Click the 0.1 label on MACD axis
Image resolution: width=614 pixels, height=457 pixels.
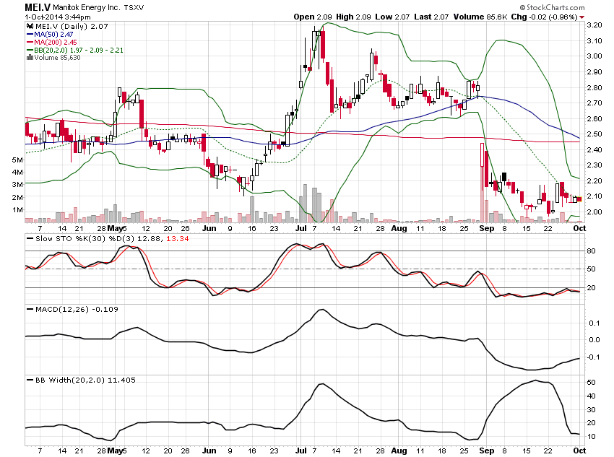594,323
